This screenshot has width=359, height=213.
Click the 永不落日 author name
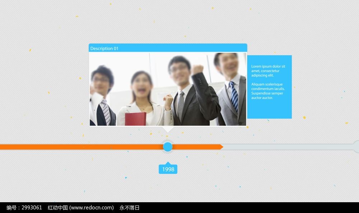pyautogui.click(x=129, y=208)
